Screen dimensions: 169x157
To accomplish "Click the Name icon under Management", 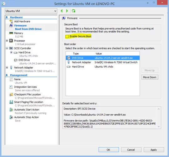I will 11,79.
